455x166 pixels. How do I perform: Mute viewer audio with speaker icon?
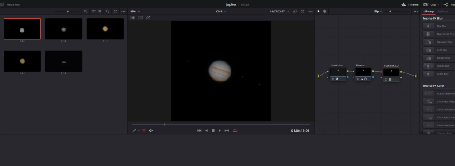pyautogui.click(x=151, y=130)
